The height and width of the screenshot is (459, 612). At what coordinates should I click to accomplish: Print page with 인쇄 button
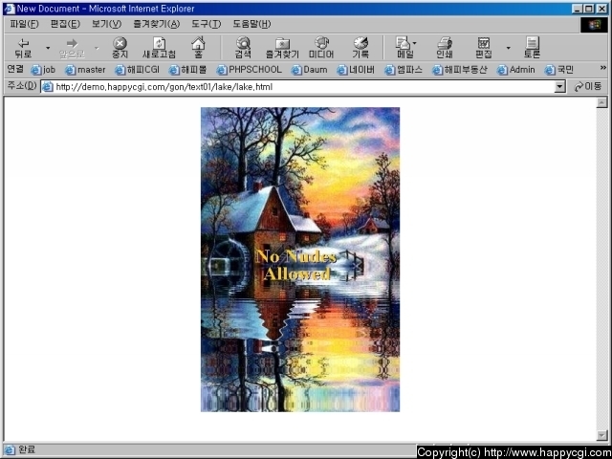pos(444,48)
